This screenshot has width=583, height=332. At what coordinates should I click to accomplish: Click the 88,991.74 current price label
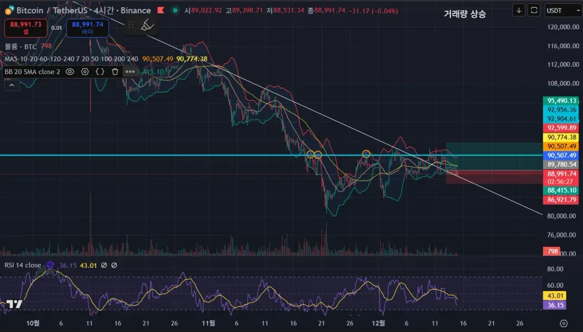pos(561,174)
